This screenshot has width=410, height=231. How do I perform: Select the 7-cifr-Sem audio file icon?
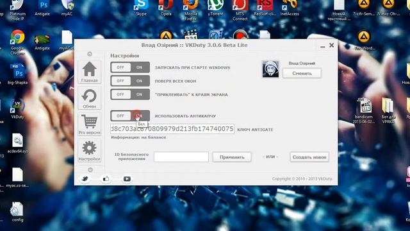tap(364, 8)
